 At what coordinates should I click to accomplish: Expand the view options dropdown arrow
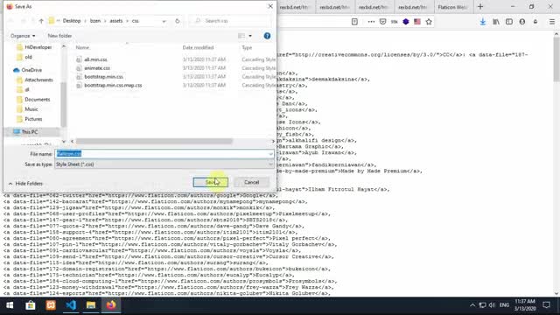[250, 36]
